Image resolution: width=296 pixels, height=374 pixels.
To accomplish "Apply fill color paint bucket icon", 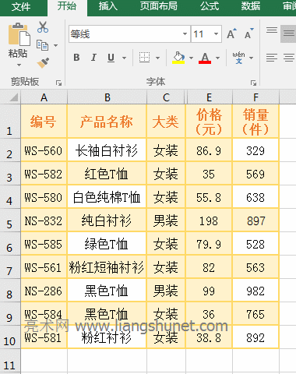I will pyautogui.click(x=178, y=58).
